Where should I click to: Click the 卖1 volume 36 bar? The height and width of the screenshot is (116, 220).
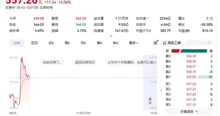(205, 77)
